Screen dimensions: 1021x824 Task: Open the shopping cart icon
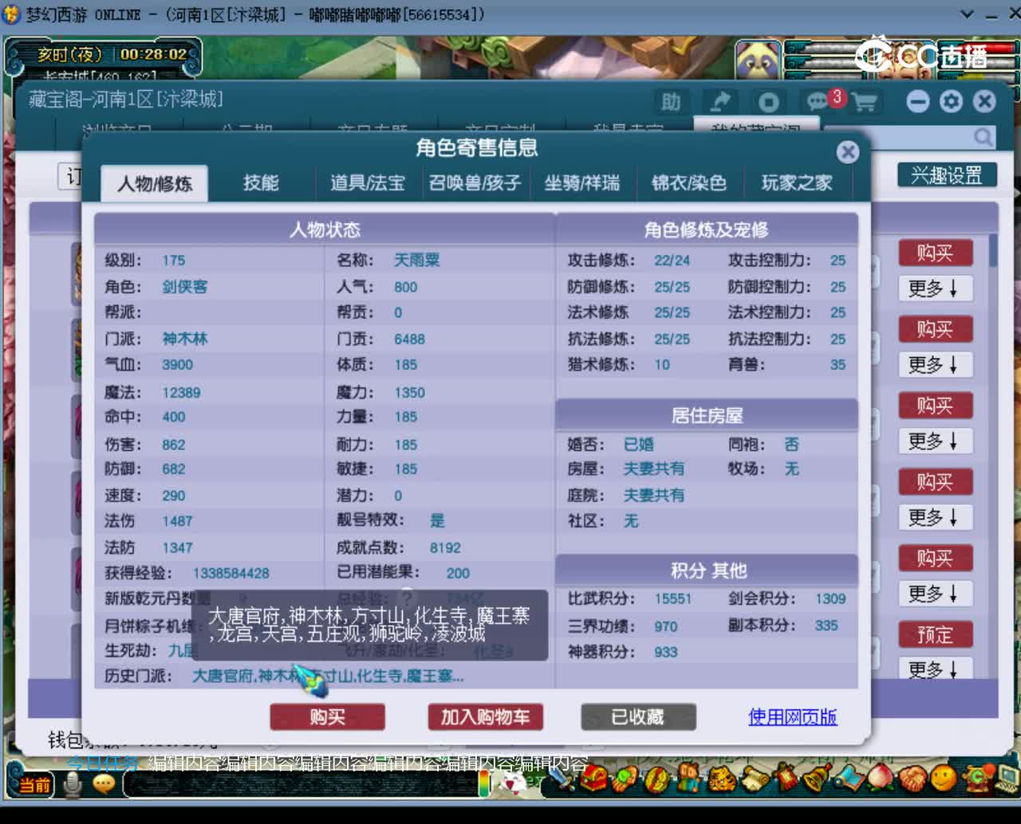tap(865, 102)
